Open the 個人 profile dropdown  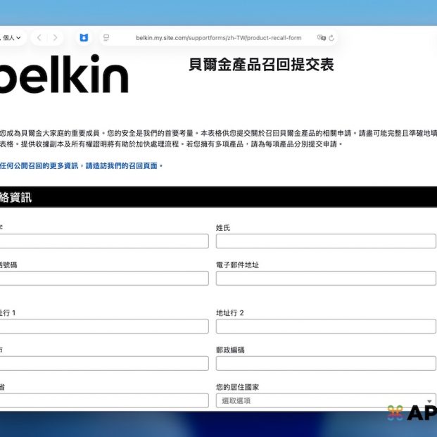tap(12, 38)
